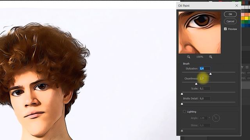Enable the Lighting checkbox
Viewport: 250px width, 140px height.
pos(184,112)
